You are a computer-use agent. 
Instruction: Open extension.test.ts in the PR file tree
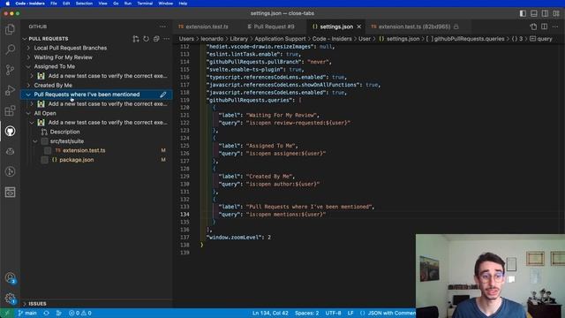[84, 150]
